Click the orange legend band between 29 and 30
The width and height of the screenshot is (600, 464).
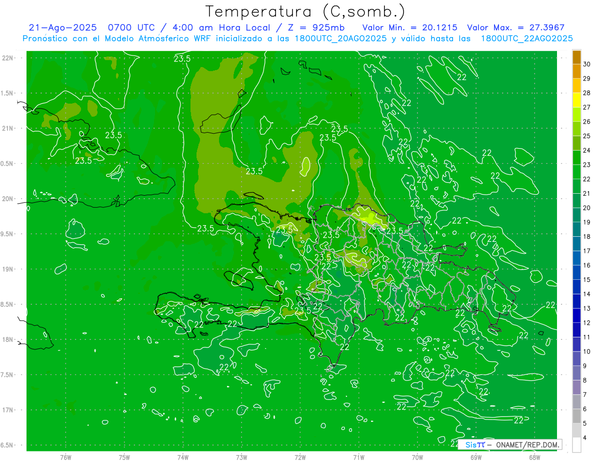(x=576, y=72)
